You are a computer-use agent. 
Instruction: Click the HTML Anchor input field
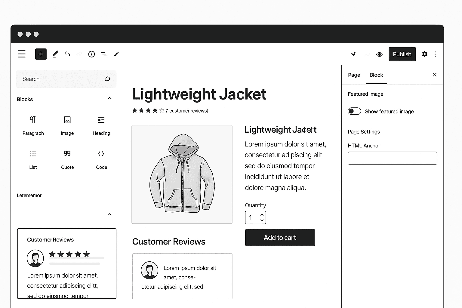click(x=392, y=158)
